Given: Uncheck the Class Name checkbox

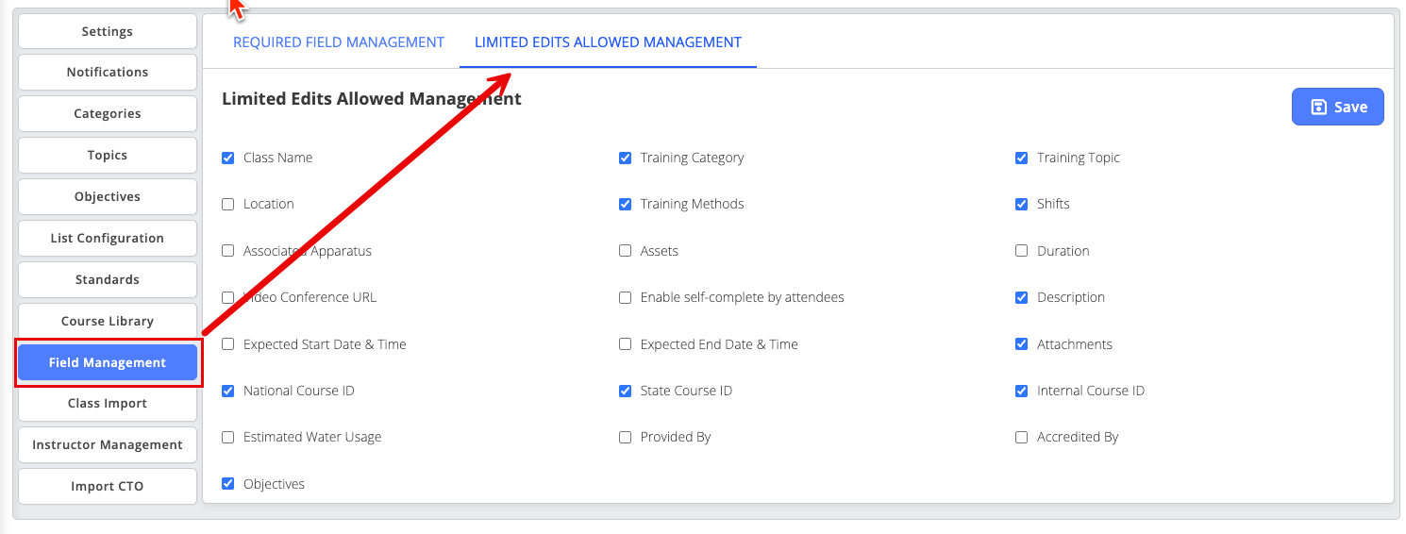Looking at the screenshot, I should 228,159.
